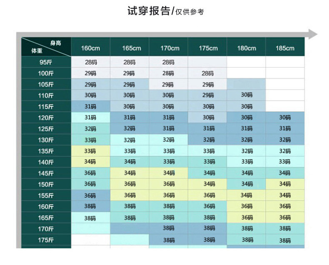Select 32码 cell for 125斤 at 160cm
The image size is (329, 265).
[90, 128]
